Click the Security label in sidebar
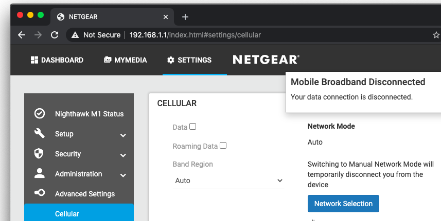The width and height of the screenshot is (441, 221). click(68, 154)
